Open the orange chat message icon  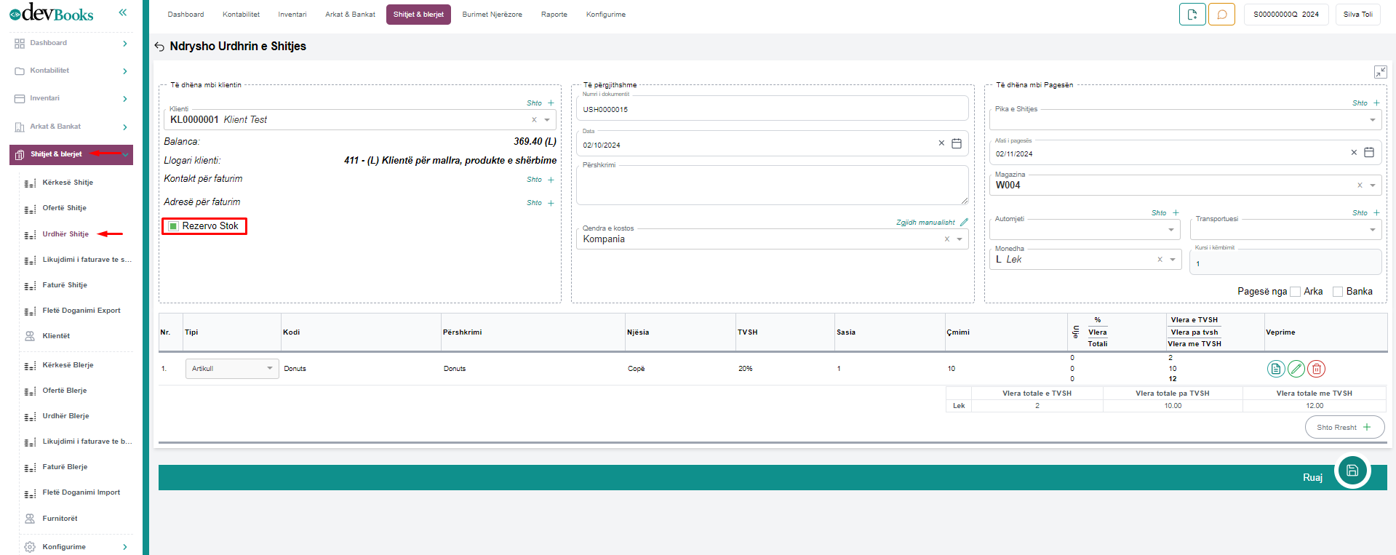click(x=1221, y=15)
